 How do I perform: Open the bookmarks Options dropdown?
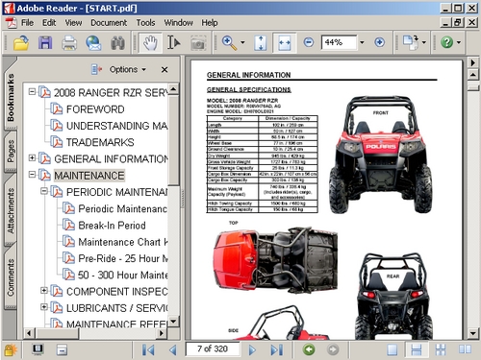click(128, 69)
